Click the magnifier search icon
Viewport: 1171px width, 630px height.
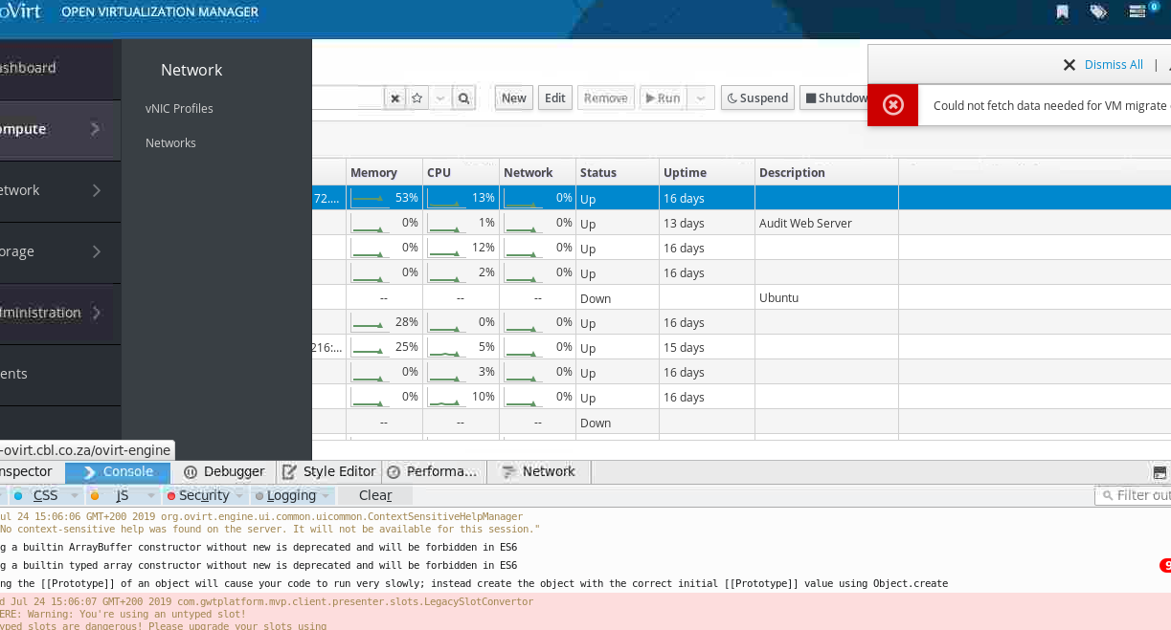click(463, 98)
